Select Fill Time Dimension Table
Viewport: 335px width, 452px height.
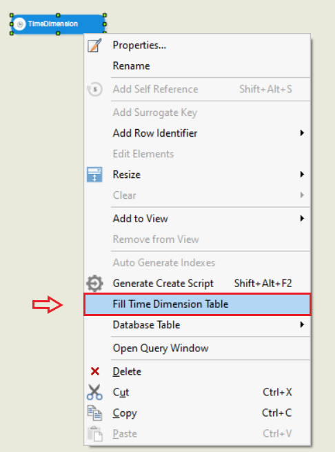(x=197, y=304)
